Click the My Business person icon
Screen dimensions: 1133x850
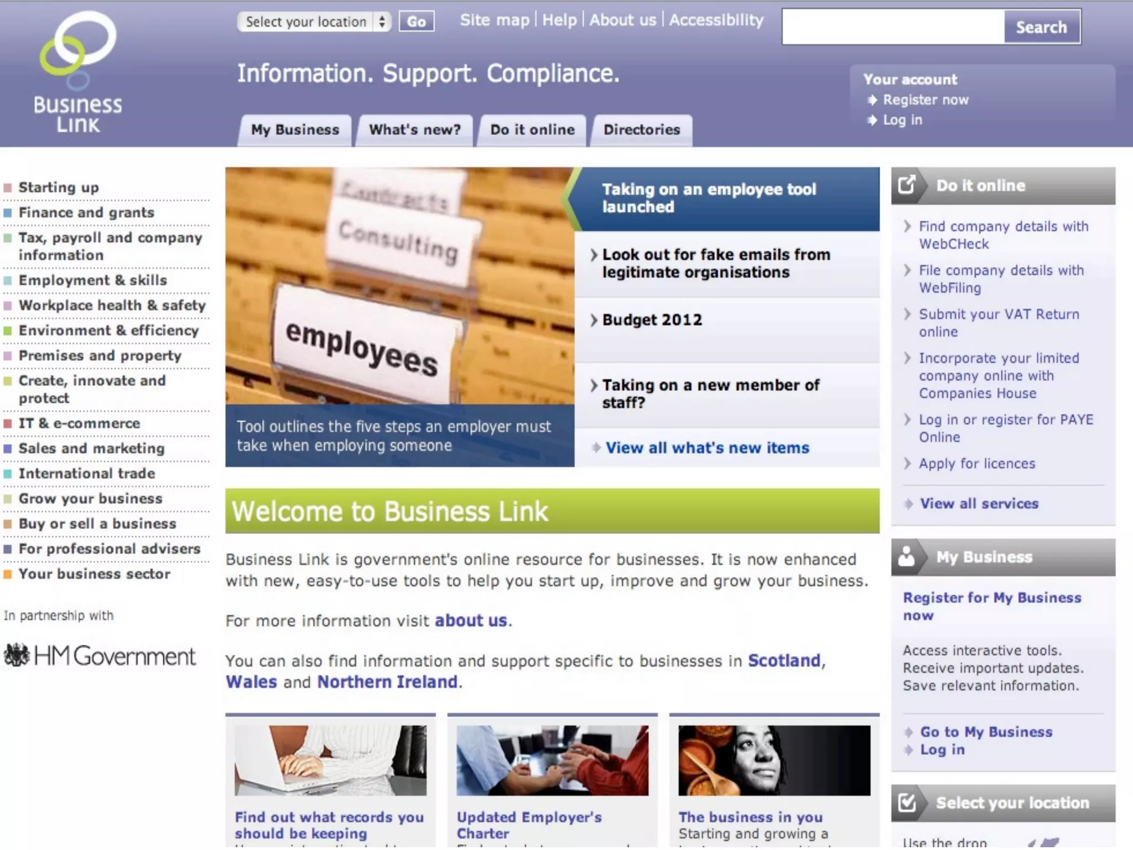pos(907,556)
